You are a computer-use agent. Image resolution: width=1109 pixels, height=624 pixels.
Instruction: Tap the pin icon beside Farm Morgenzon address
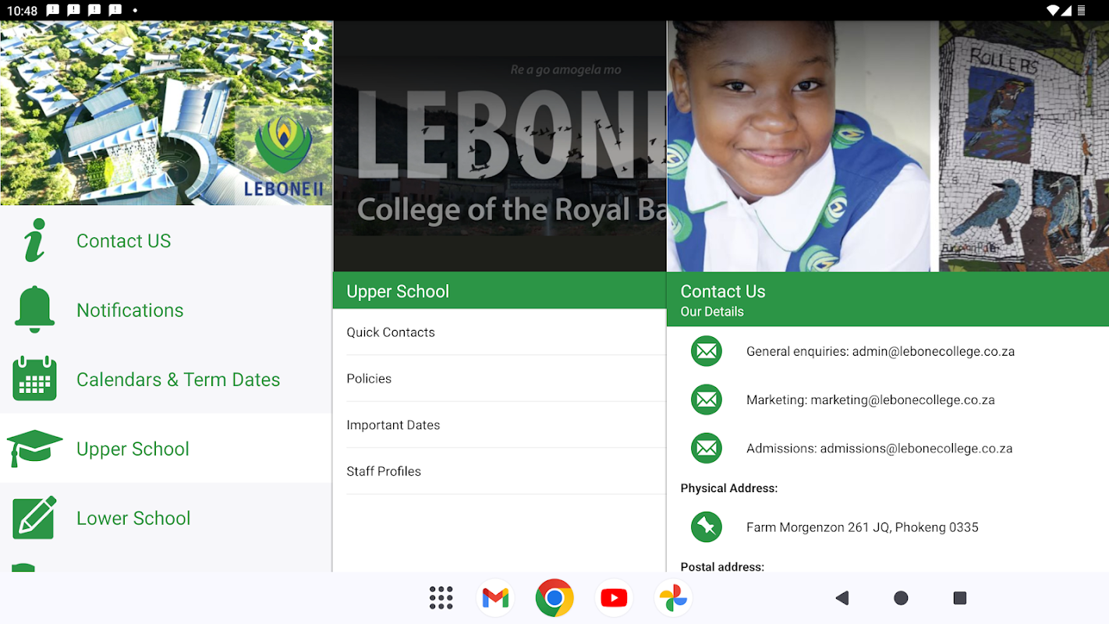[707, 527]
